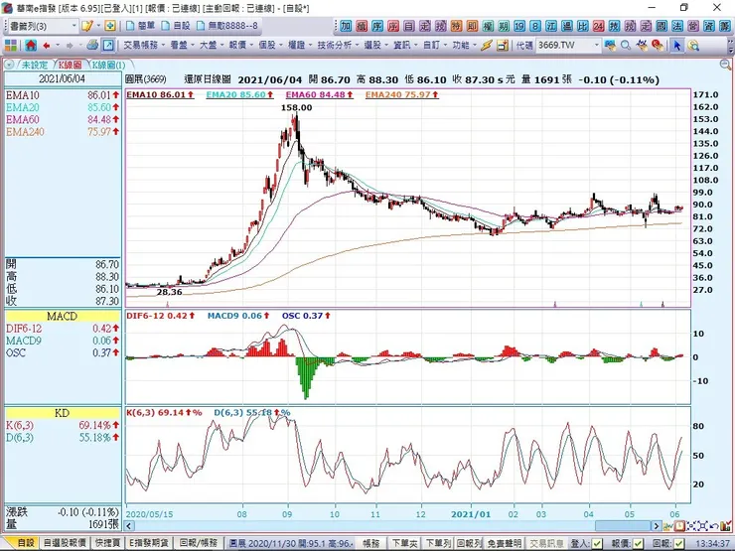The width and height of the screenshot is (735, 551).
Task: Click the 回報列 button
Action: point(468,543)
